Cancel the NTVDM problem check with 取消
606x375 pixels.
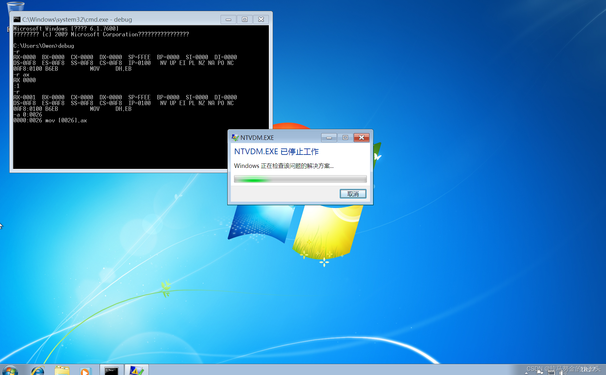pyautogui.click(x=353, y=194)
